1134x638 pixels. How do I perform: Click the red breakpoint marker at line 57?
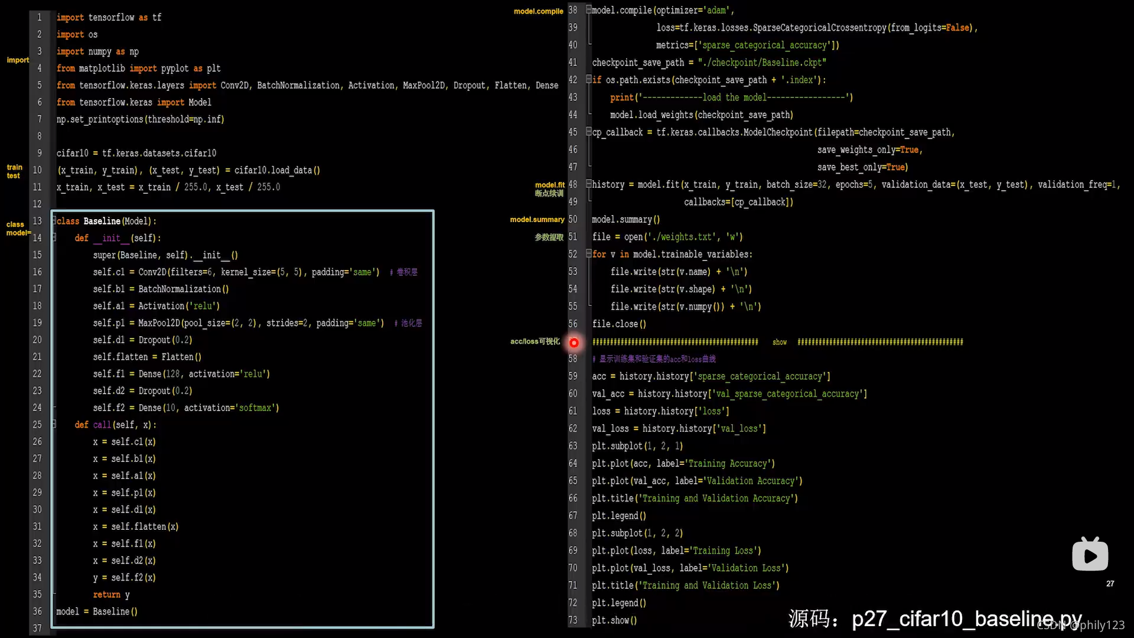click(x=573, y=343)
